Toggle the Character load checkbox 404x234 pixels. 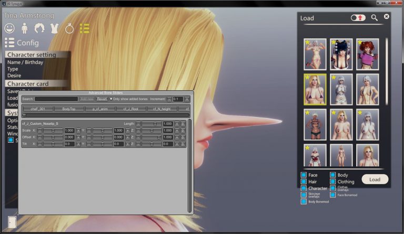click(x=304, y=188)
